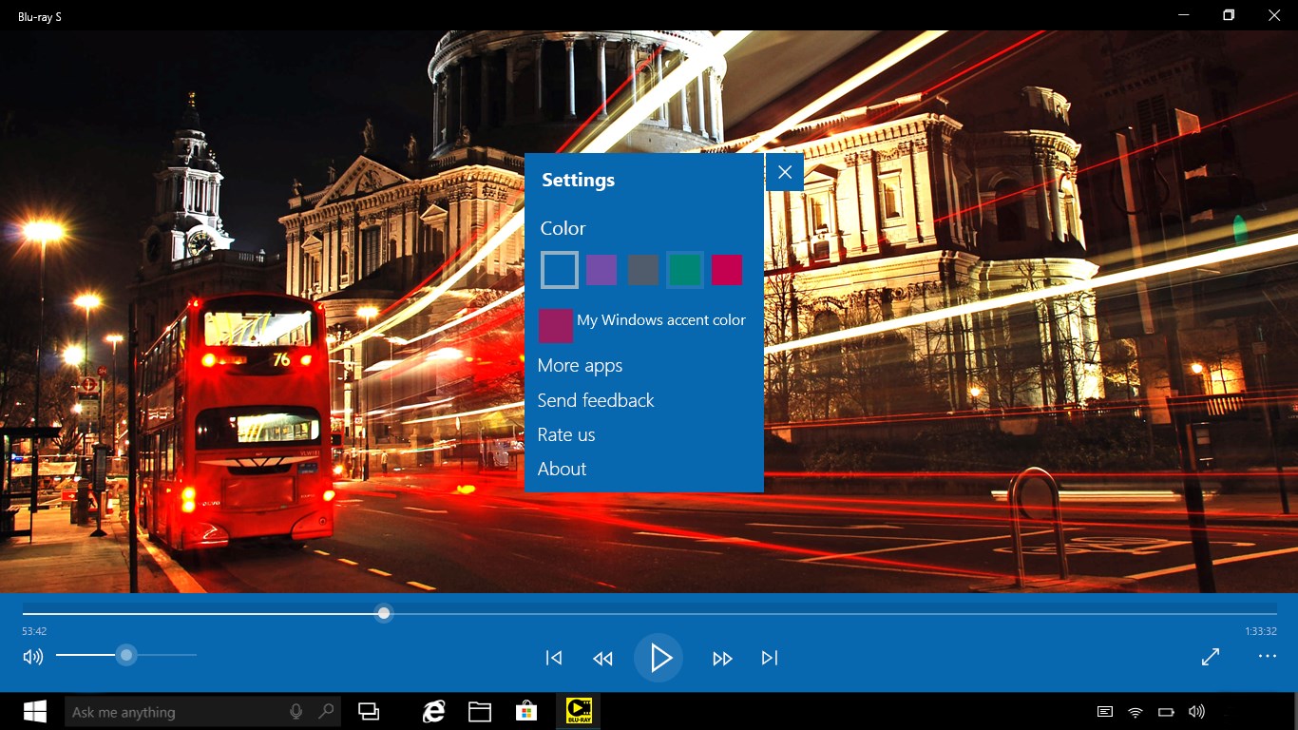
Task: Open the more options ellipsis menu
Action: [1268, 656]
